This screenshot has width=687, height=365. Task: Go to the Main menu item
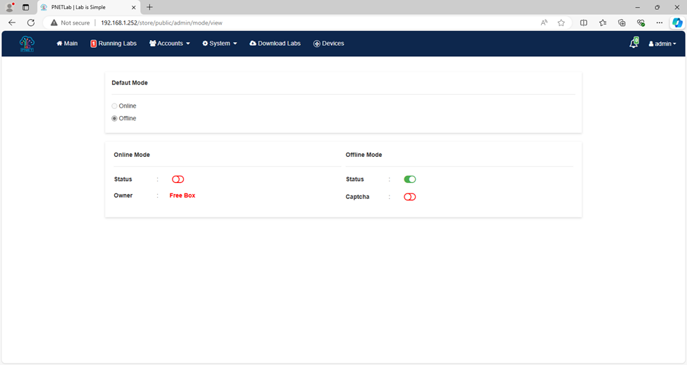click(x=67, y=44)
